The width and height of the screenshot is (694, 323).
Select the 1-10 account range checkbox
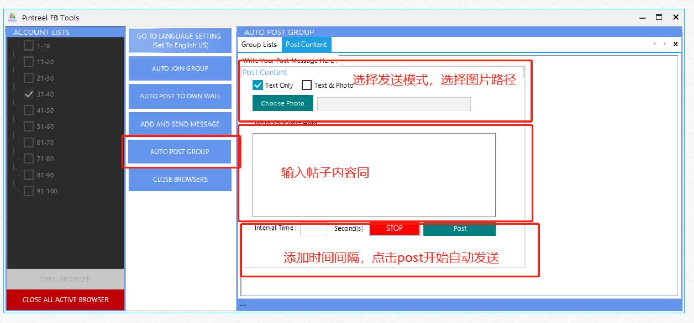pyautogui.click(x=30, y=46)
